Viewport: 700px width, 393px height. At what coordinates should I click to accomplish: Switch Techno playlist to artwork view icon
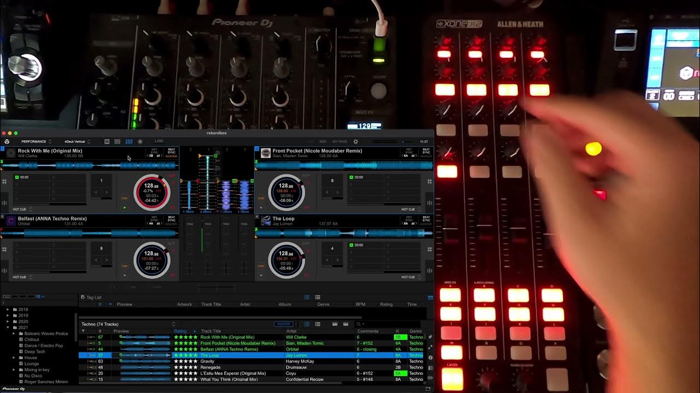click(317, 324)
